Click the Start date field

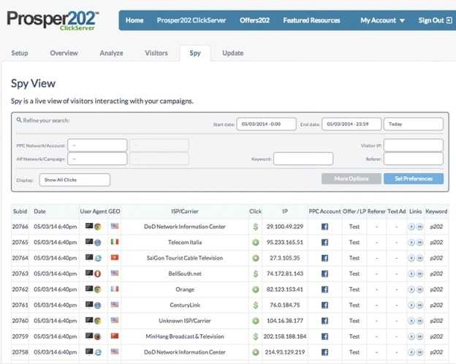click(x=266, y=124)
